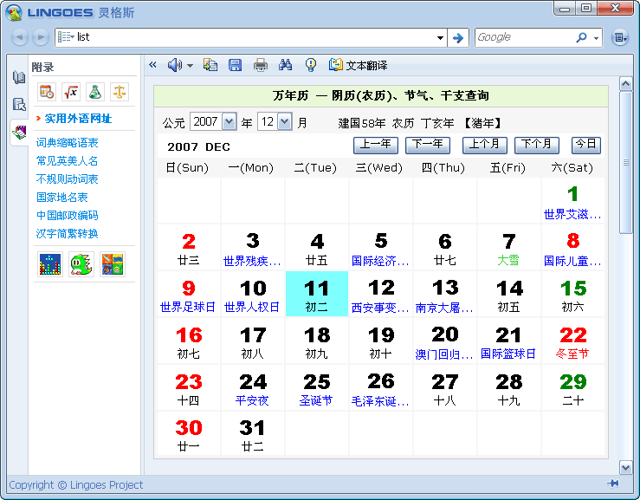Open the speaker voice dropdown arrow
Image resolution: width=640 pixels, height=500 pixels.
(x=190, y=65)
